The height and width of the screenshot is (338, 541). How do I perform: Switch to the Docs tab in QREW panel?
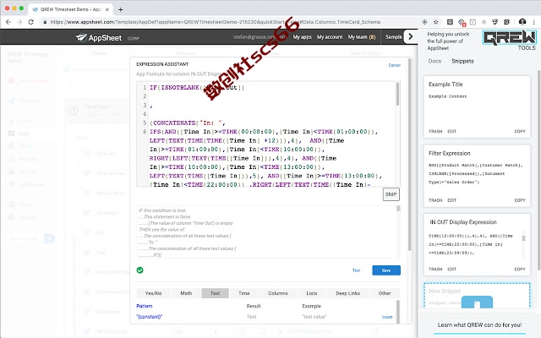click(434, 61)
